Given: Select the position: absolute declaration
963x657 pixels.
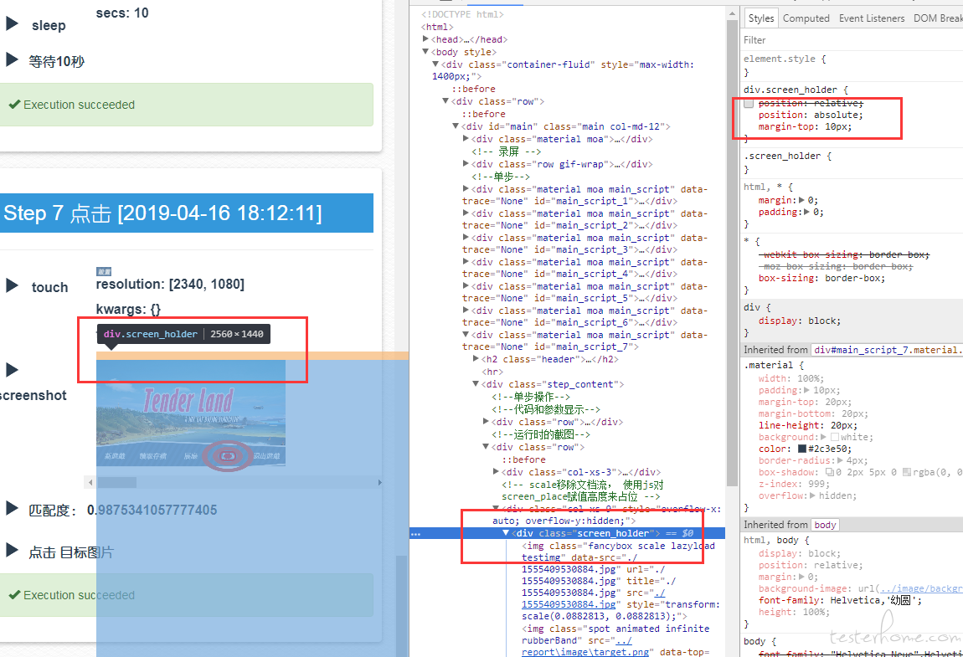Looking at the screenshot, I should pos(810,115).
